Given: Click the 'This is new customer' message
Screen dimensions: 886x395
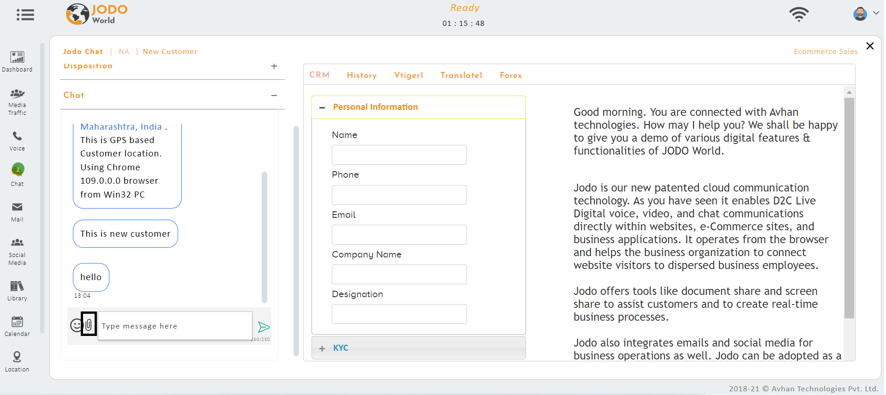Looking at the screenshot, I should (126, 234).
